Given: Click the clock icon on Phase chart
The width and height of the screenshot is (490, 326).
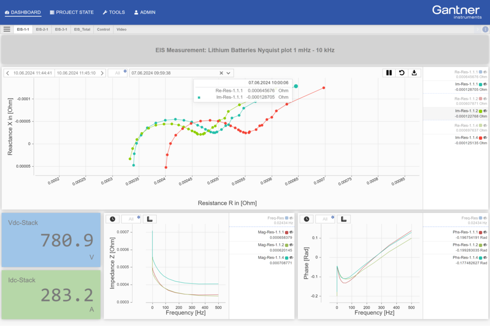Looking at the screenshot, I should pos(306,219).
